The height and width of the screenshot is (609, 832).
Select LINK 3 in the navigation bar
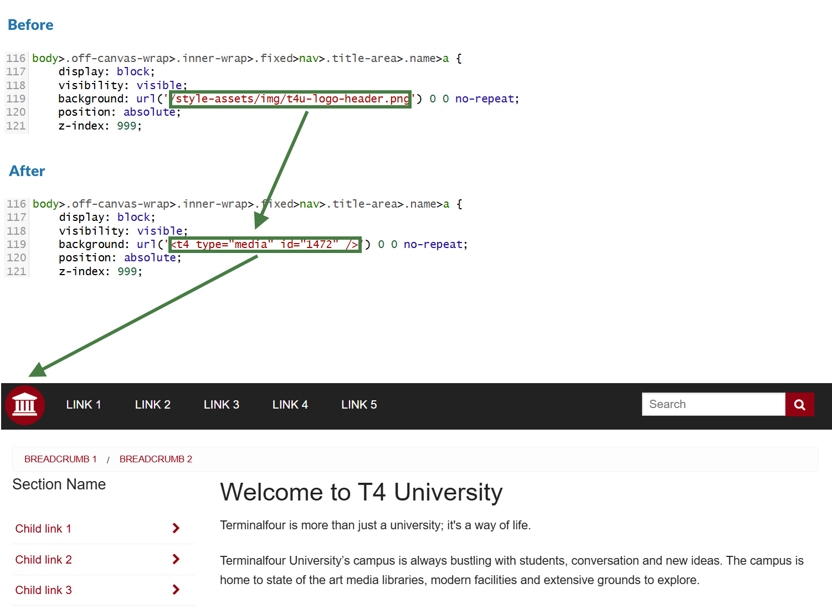coord(221,405)
